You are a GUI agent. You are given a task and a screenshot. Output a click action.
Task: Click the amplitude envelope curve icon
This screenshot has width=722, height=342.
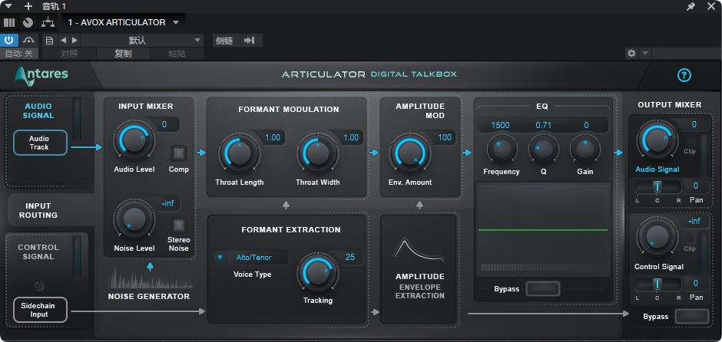pos(418,250)
